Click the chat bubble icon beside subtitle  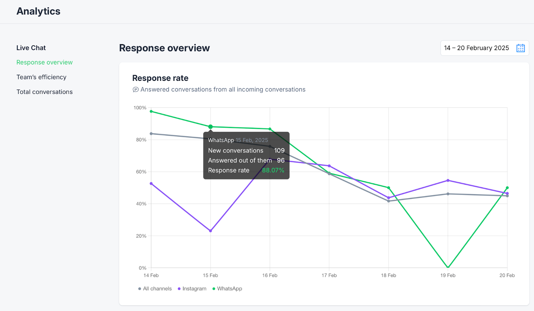[136, 90]
